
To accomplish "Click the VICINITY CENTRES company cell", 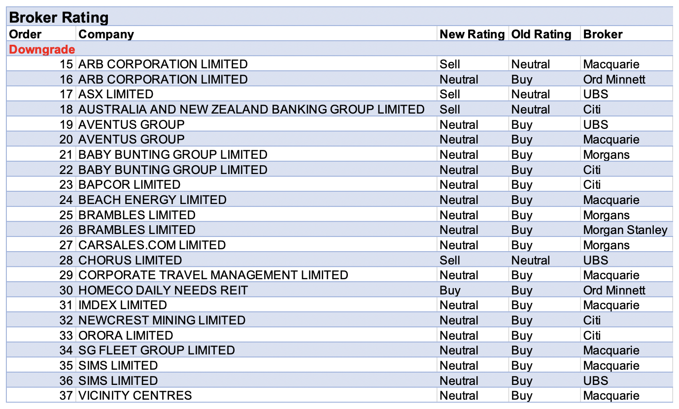I will click(135, 396).
